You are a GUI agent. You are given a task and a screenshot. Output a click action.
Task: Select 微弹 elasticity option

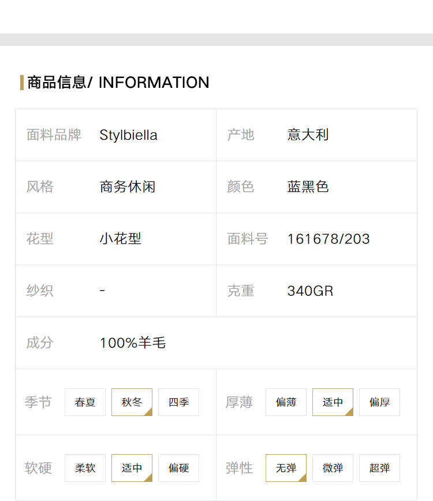(x=333, y=467)
